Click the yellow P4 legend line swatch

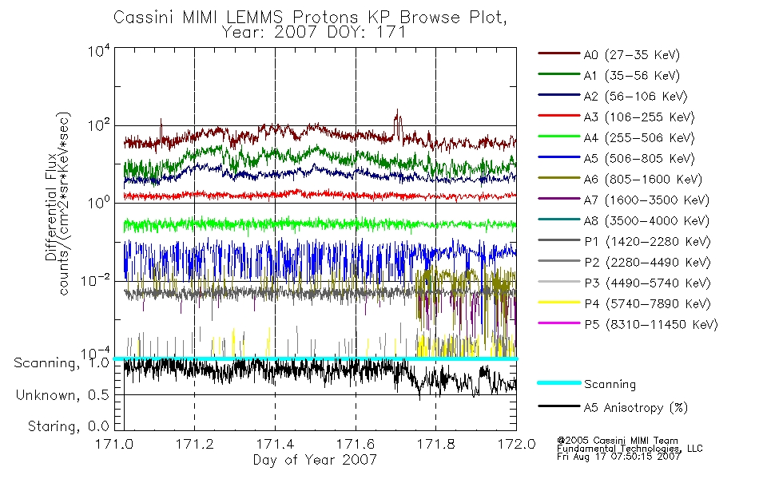click(559, 303)
